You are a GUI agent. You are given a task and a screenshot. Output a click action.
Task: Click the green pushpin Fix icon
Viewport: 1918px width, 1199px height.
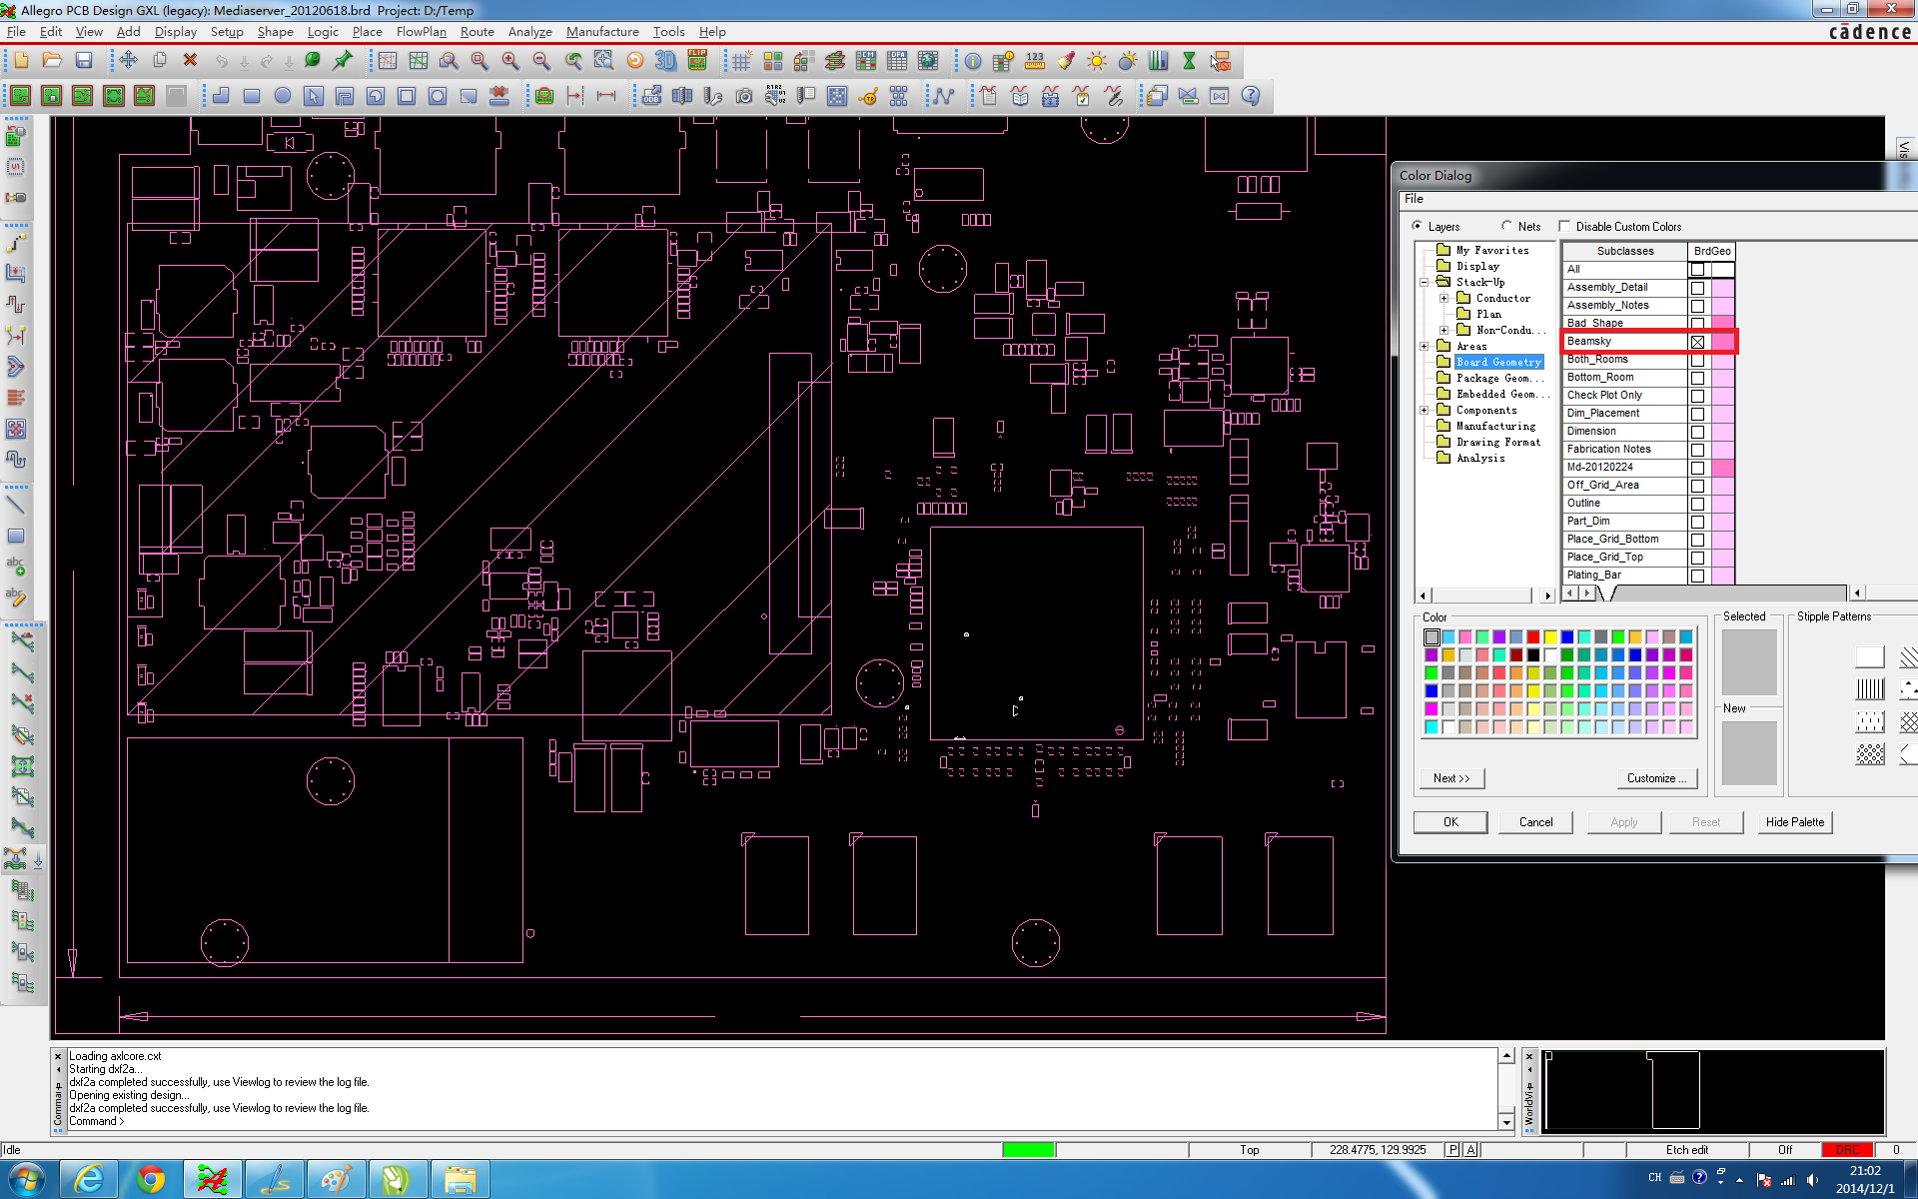click(x=343, y=61)
